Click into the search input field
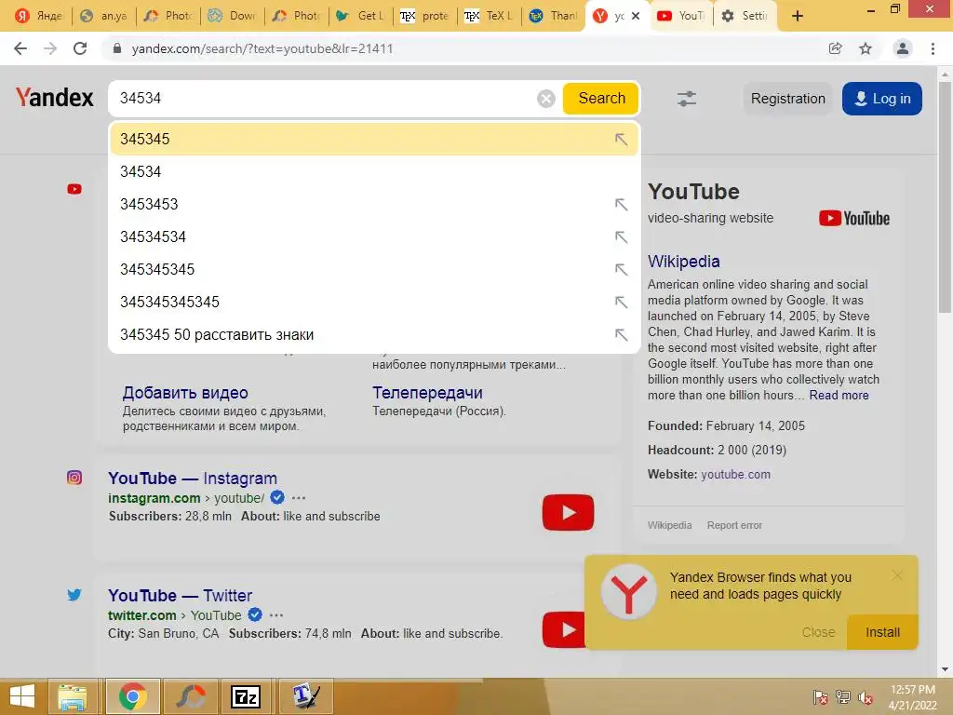This screenshot has width=953, height=715. tap(322, 99)
